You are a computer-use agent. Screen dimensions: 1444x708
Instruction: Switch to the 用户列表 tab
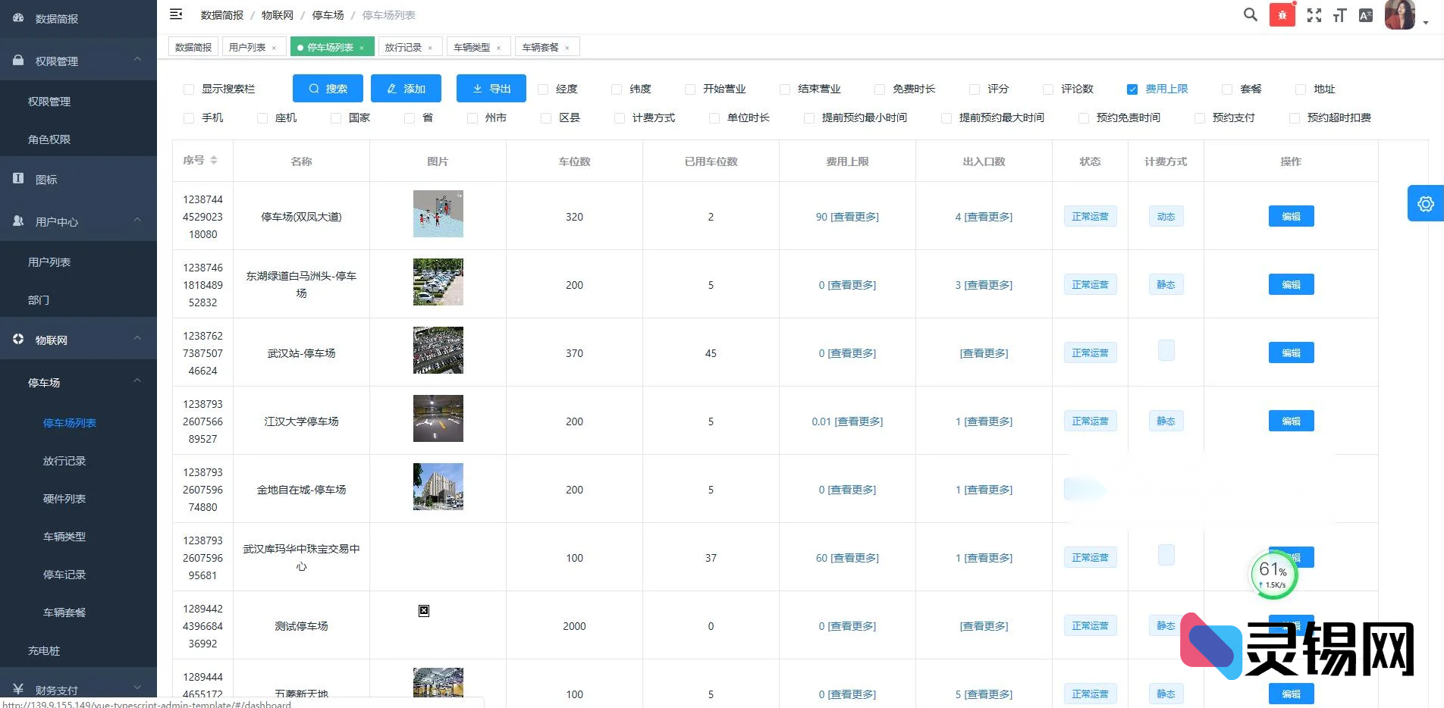248,46
